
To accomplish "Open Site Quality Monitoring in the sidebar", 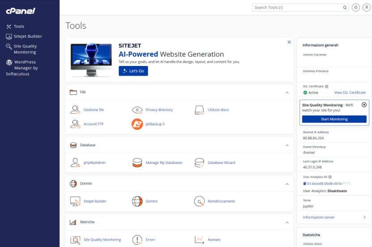I will [21, 49].
